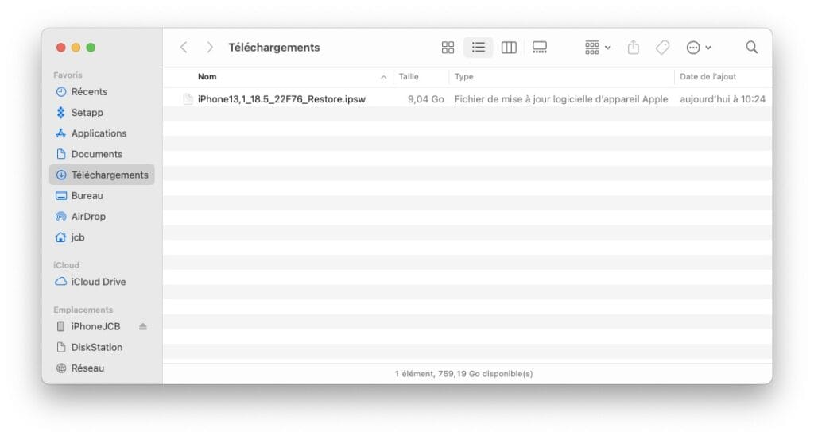Click the Téléchargements window title

coord(274,48)
